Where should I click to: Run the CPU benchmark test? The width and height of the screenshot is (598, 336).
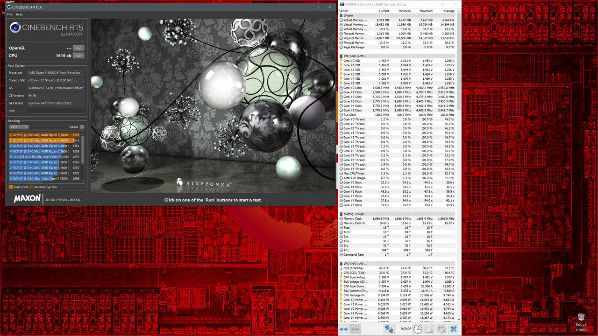[x=78, y=56]
